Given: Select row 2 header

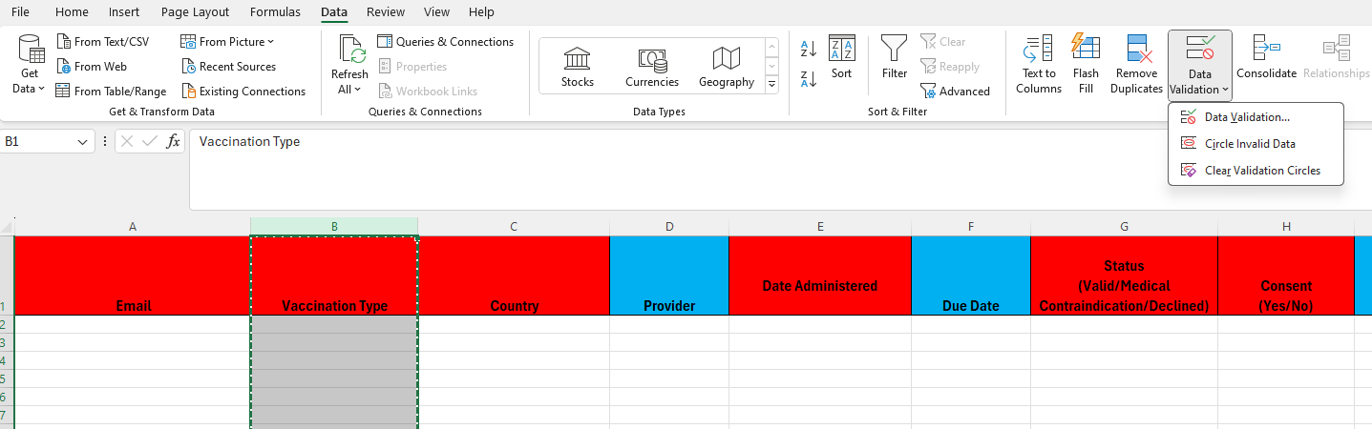Looking at the screenshot, I should coord(7,324).
